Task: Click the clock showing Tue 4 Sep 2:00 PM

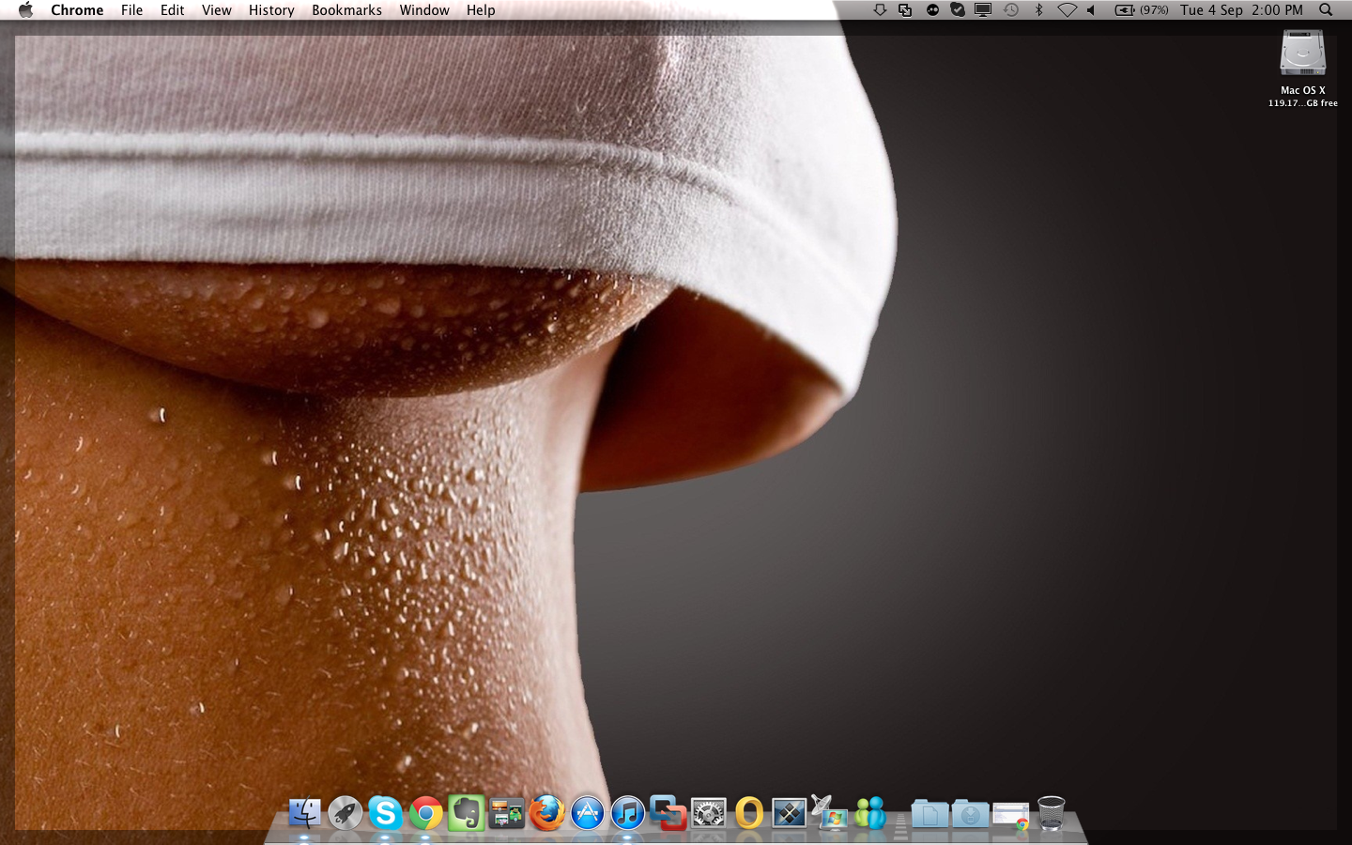Action: click(1241, 9)
